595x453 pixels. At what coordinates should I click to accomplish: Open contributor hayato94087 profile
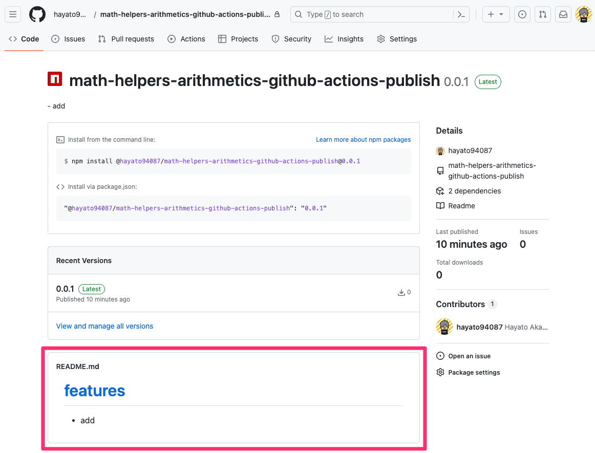click(479, 327)
